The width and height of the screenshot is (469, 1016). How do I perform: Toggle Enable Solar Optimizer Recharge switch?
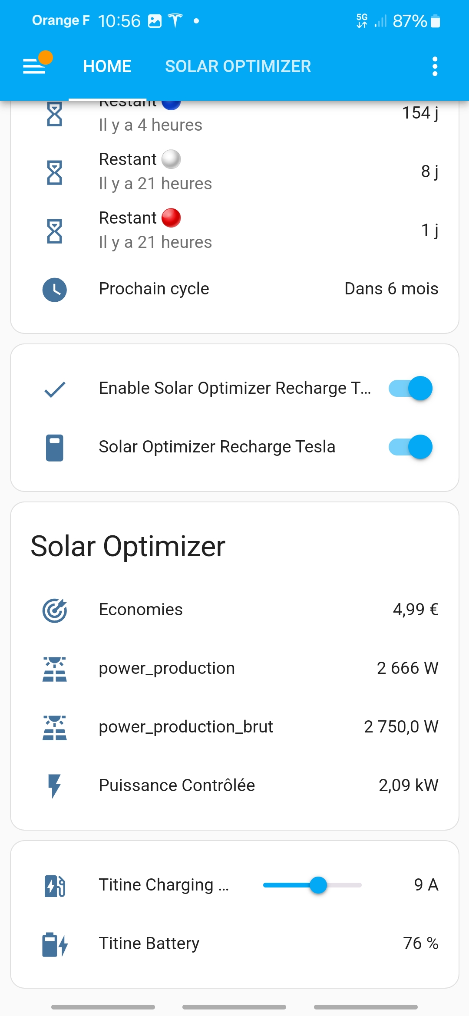(410, 388)
